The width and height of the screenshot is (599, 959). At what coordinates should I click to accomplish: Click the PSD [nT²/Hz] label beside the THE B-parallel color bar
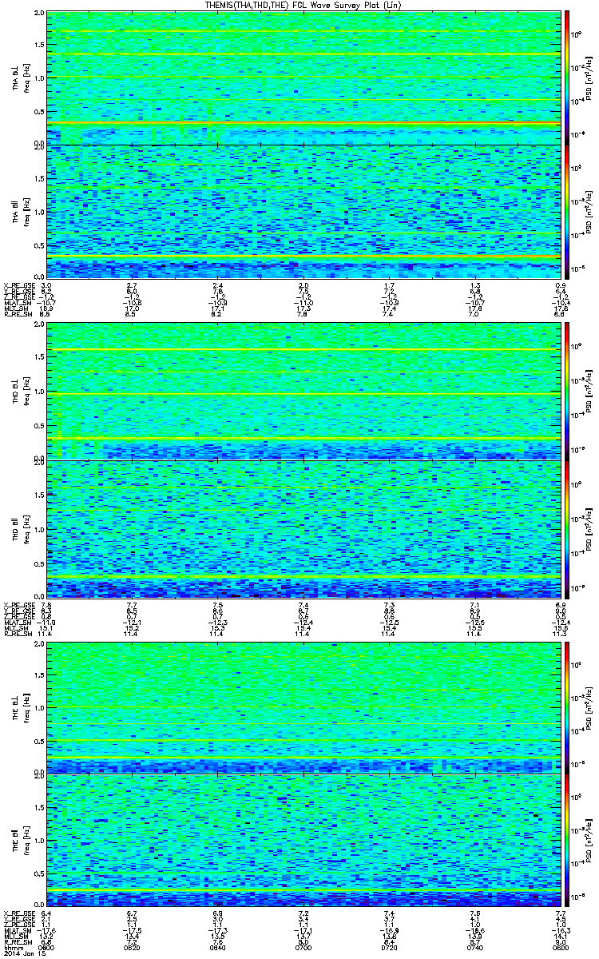coord(589,842)
